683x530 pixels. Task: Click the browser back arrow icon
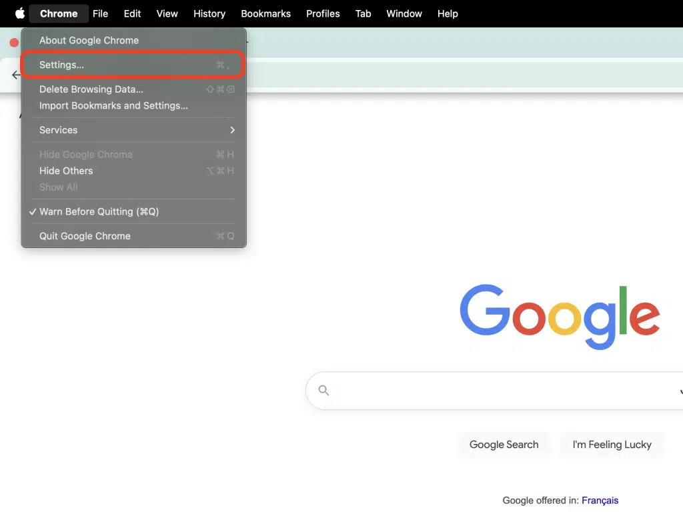16,75
